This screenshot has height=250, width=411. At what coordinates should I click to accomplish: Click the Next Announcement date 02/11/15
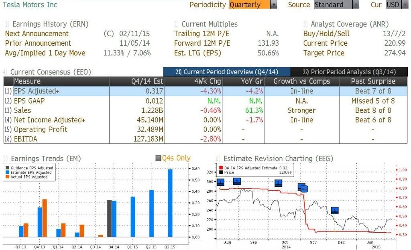pos(134,34)
